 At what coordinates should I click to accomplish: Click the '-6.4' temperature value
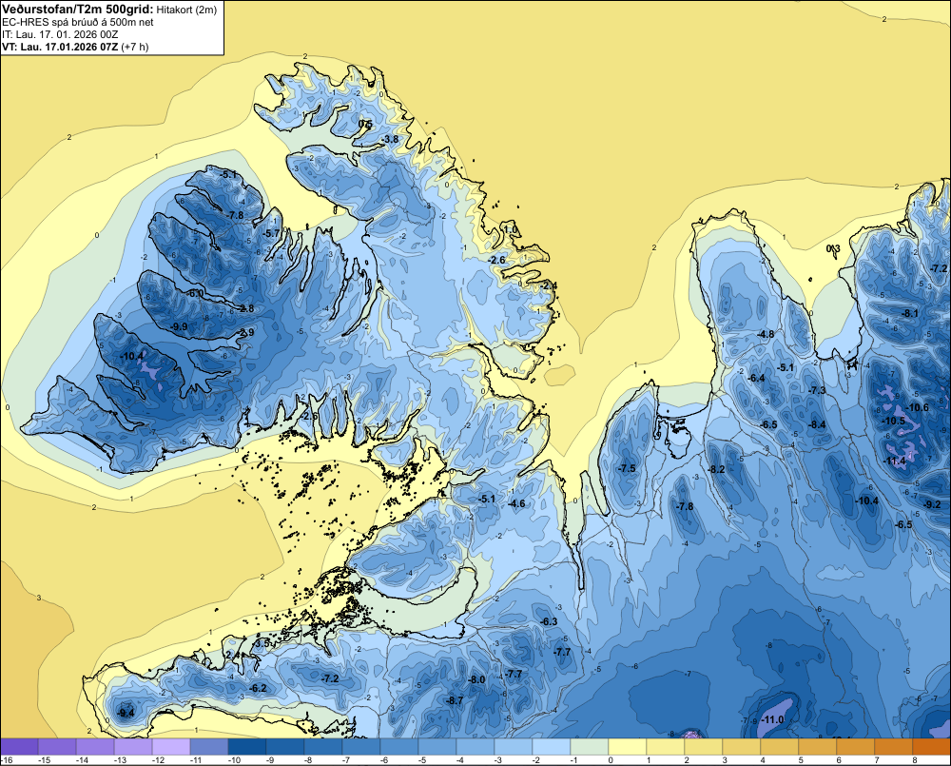tap(756, 378)
